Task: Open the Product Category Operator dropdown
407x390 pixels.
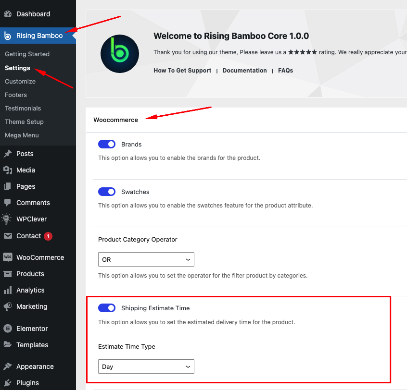Action: tap(146, 259)
